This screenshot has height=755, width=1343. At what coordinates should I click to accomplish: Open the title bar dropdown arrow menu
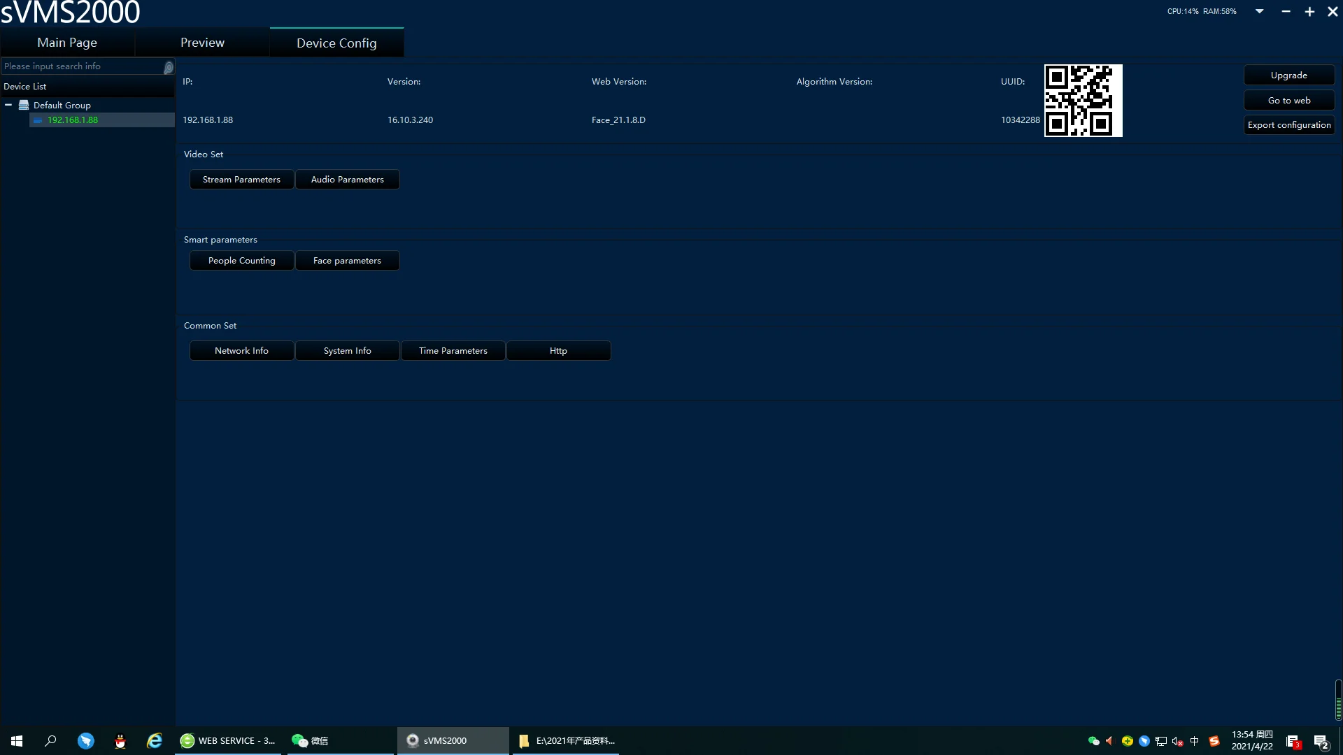pyautogui.click(x=1259, y=11)
